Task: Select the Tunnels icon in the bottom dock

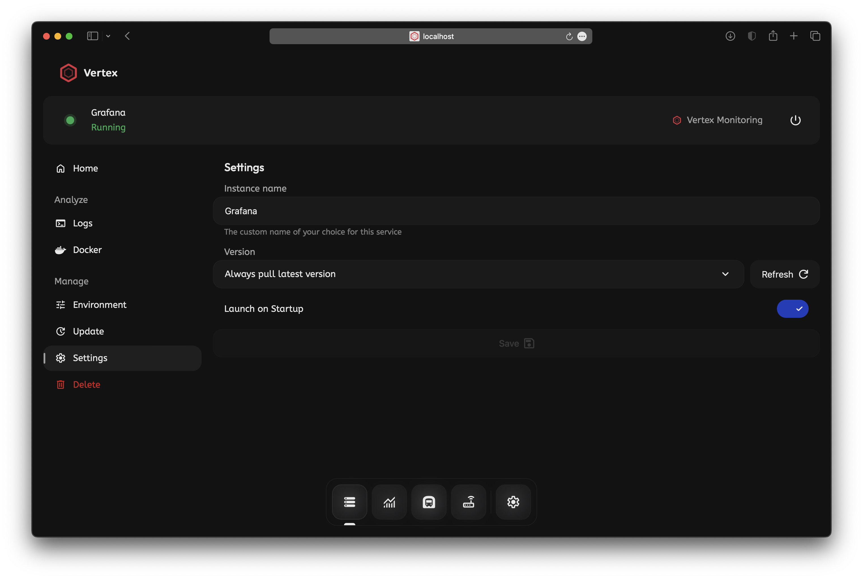Action: (429, 502)
